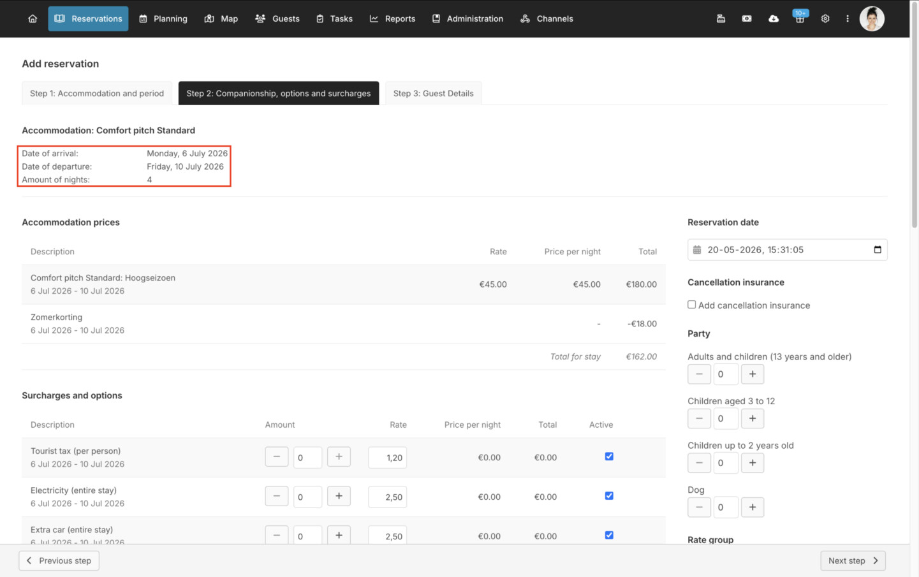Screen dimensions: 919x577
Task: Edit the Extra car rate field
Action: click(387, 536)
